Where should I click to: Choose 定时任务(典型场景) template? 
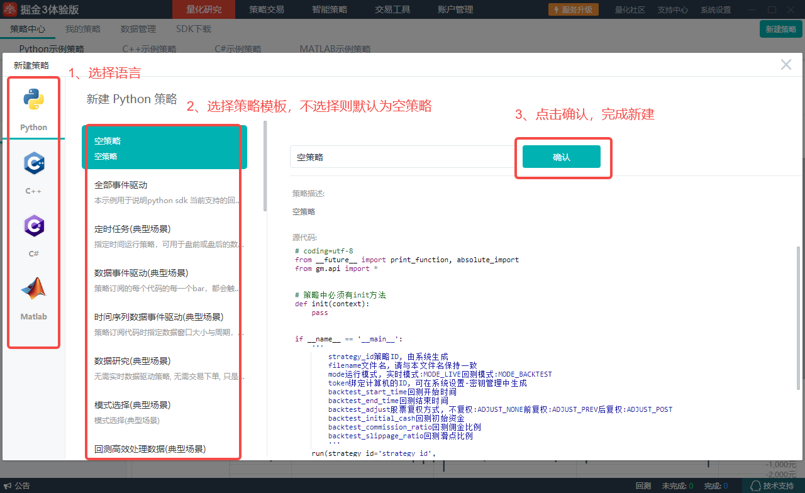164,236
